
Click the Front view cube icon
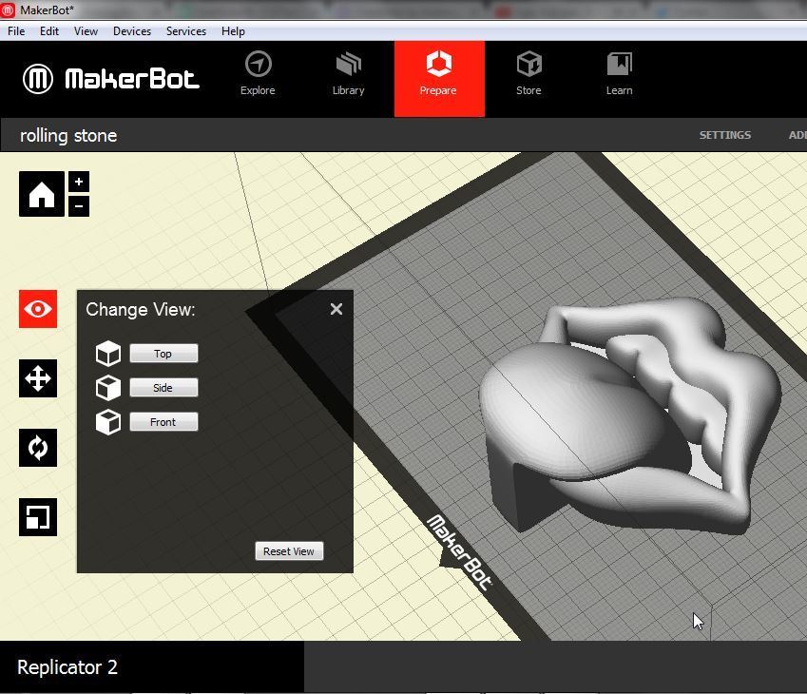tap(108, 422)
